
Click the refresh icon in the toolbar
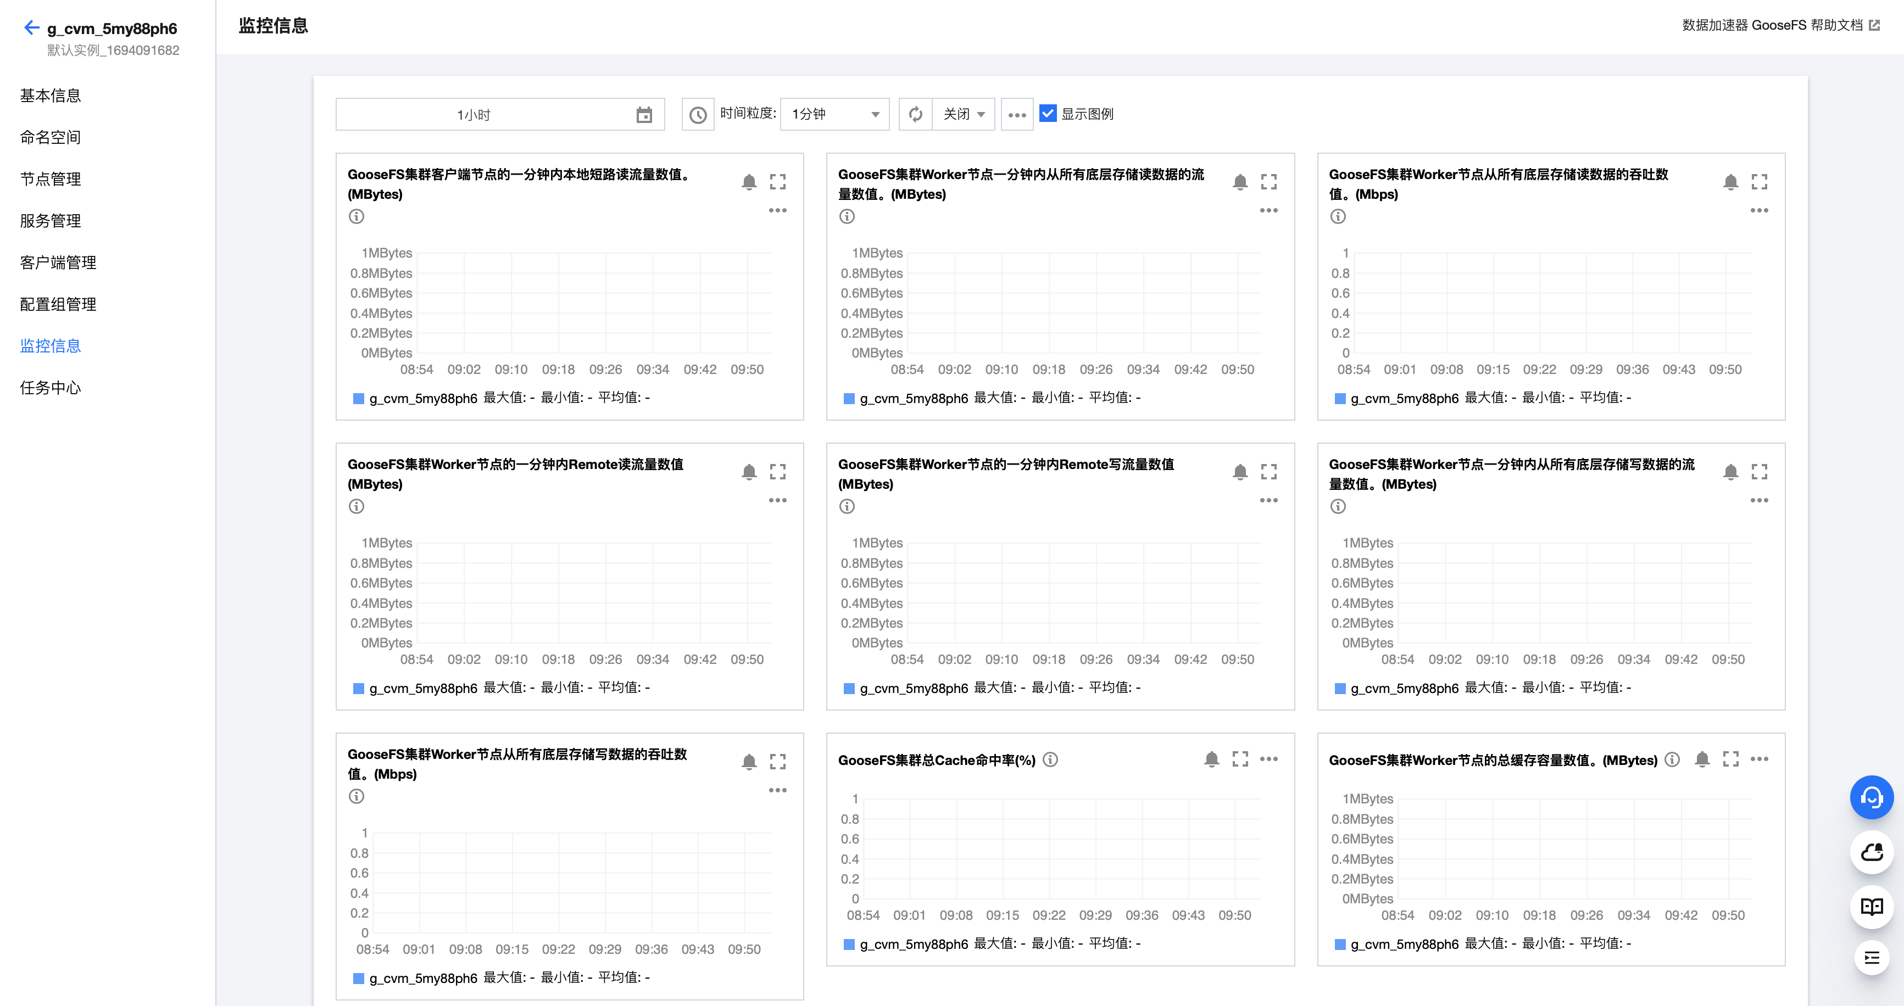(915, 114)
